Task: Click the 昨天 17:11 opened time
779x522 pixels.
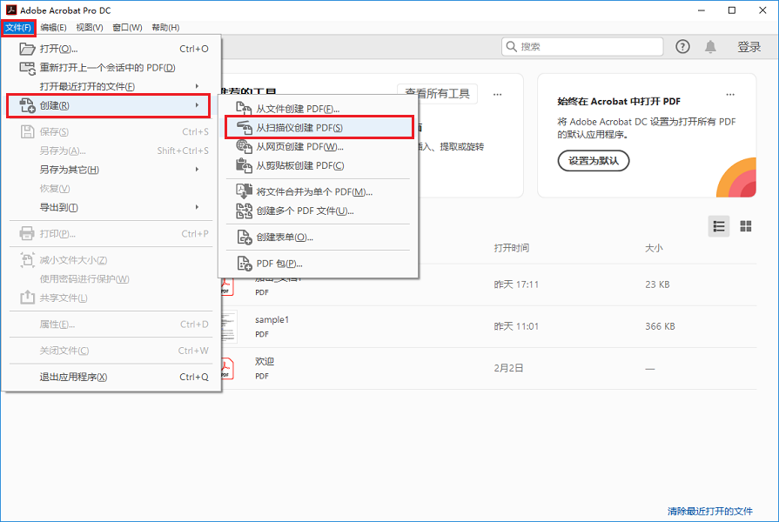Action: pyautogui.click(x=516, y=284)
